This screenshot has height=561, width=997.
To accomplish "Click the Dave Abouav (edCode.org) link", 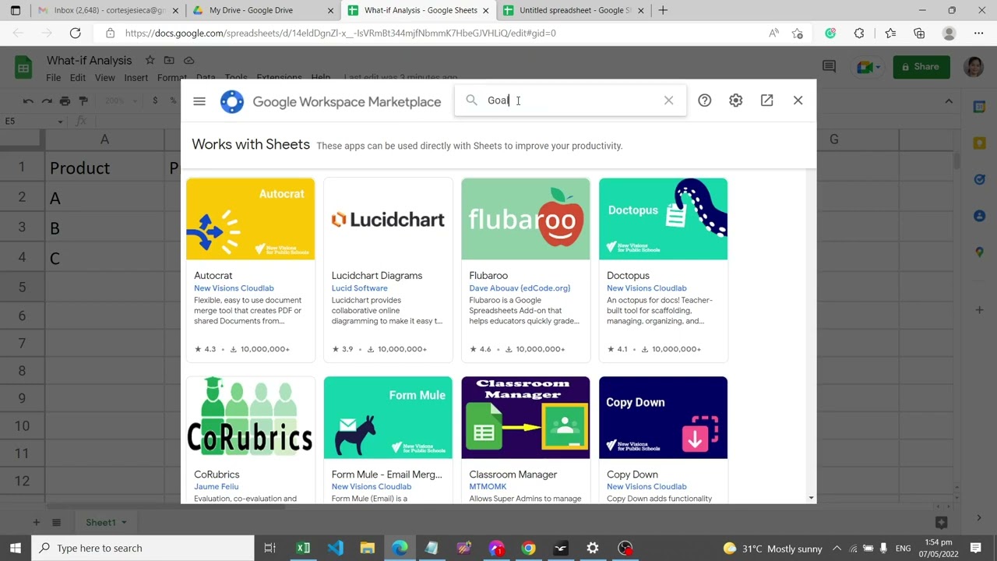I will (x=520, y=288).
